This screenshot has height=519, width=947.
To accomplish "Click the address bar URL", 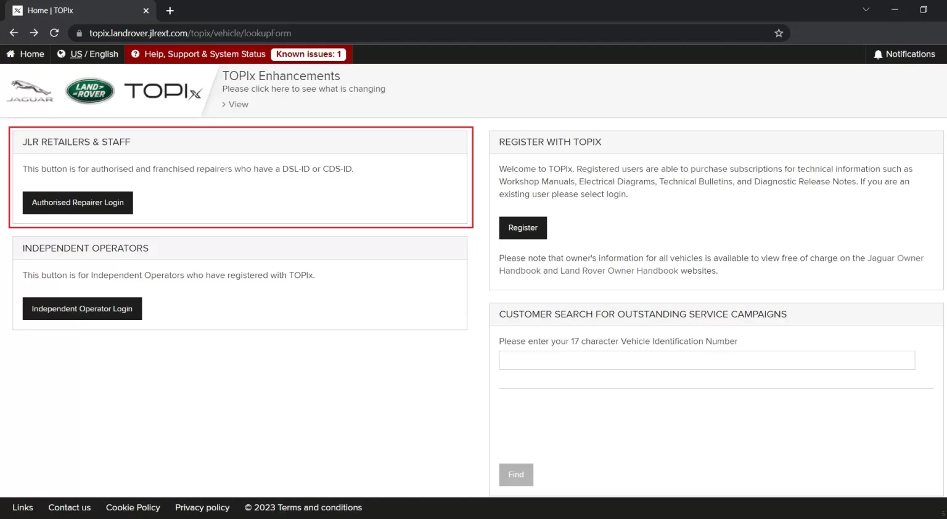I will click(x=190, y=33).
